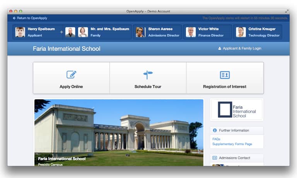
Task: Switch to Mr. and Mrs. Epelbaum Family
Action: pyautogui.click(x=97, y=32)
